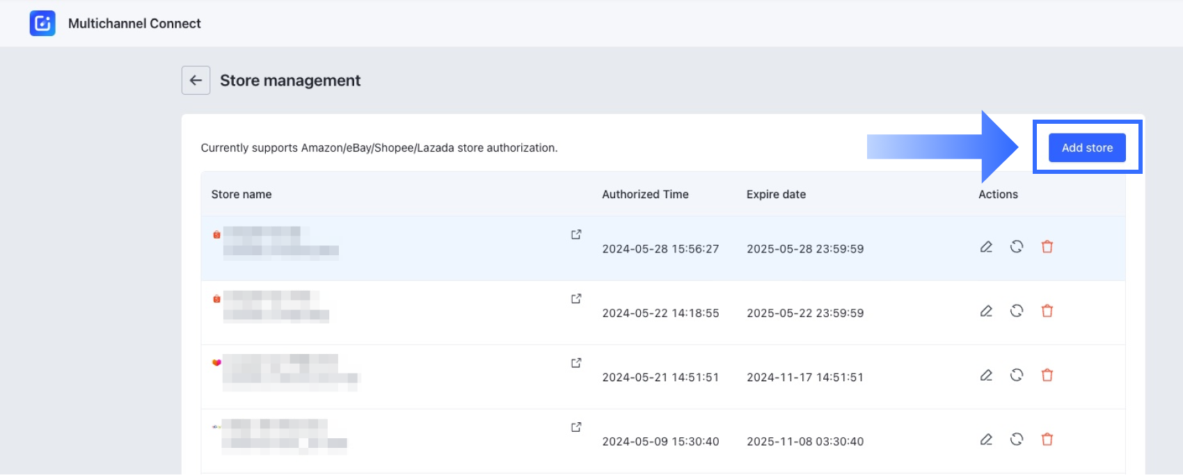Image resolution: width=1183 pixels, height=475 pixels.
Task: Edit the store authorized 2024-05-22
Action: [x=986, y=311]
